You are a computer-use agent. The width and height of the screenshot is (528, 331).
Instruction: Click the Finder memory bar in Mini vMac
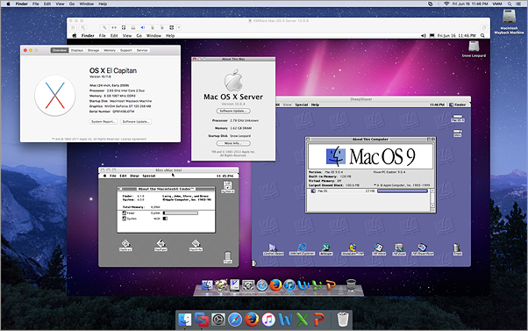(x=181, y=213)
